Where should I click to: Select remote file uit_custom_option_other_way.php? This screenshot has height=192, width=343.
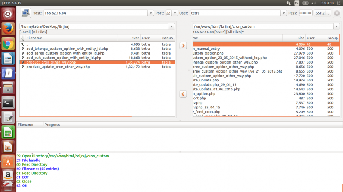pyautogui.click(x=266, y=76)
